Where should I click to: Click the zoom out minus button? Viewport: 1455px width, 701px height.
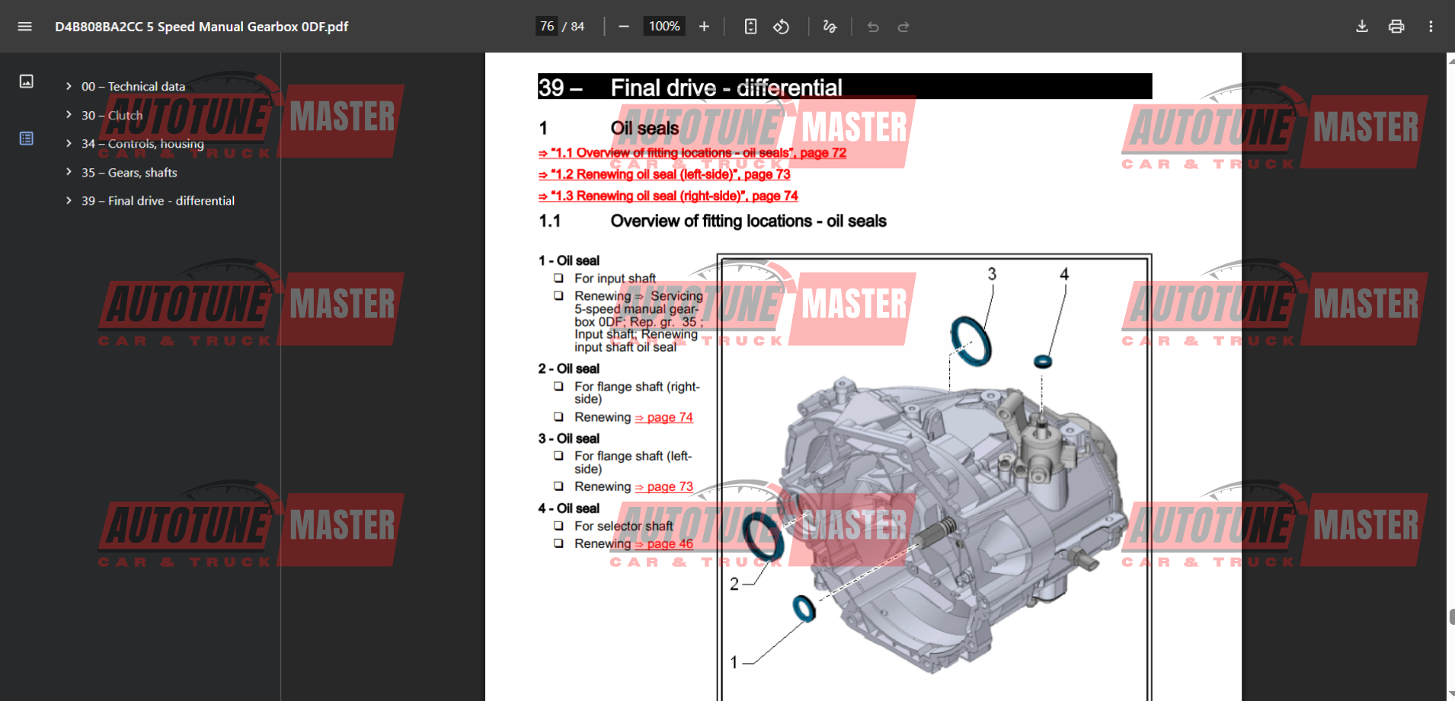(x=624, y=27)
